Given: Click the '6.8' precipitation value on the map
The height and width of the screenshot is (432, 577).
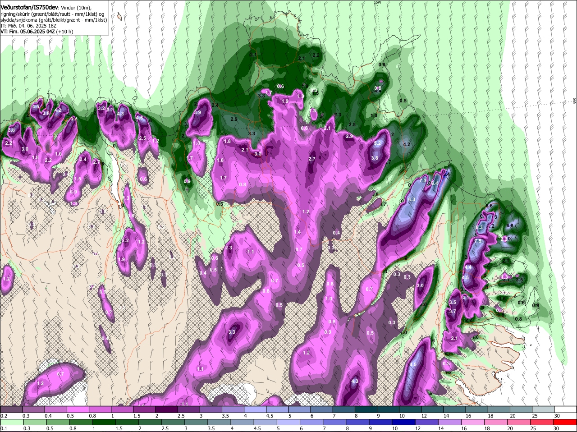Looking at the screenshot, I should (510, 225).
